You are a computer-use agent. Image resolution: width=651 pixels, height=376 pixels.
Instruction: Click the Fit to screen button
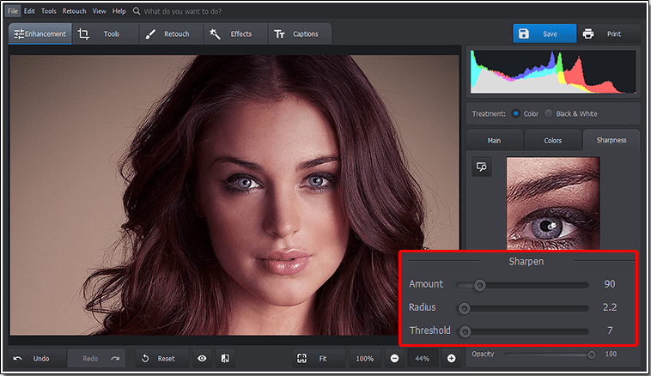pyautogui.click(x=319, y=358)
